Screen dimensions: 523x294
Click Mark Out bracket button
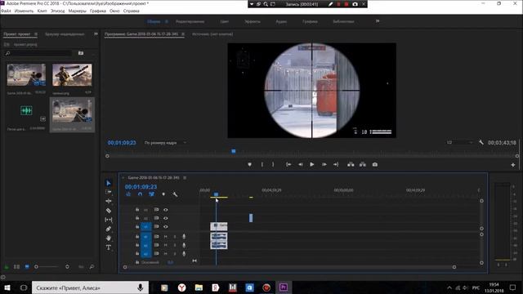click(273, 165)
